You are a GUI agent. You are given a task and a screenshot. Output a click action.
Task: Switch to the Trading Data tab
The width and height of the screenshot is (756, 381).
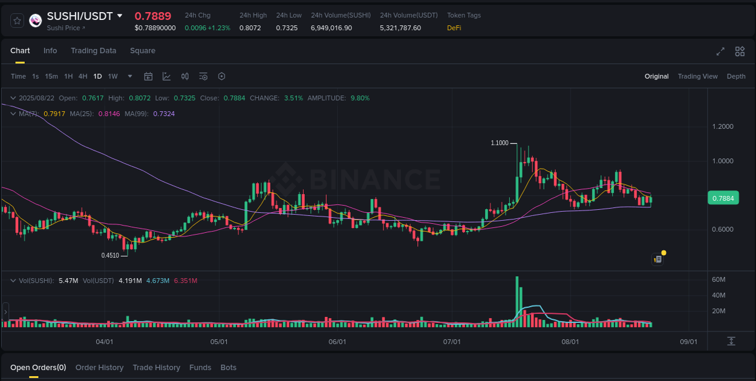click(x=93, y=51)
